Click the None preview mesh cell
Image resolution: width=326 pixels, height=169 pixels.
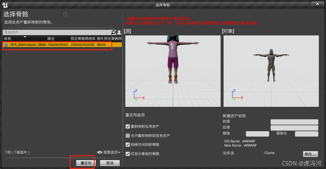(101, 45)
